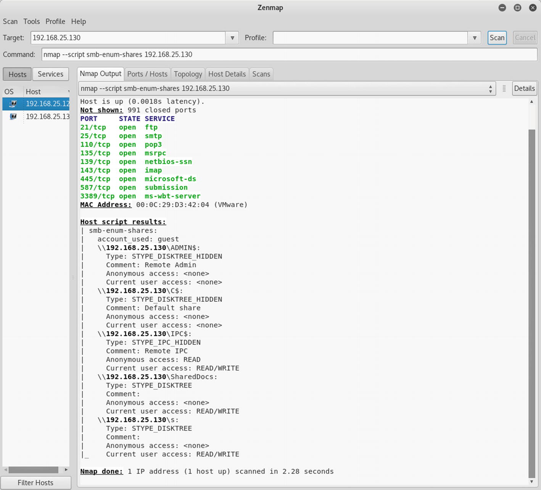Minimize the Zenmap window
The width and height of the screenshot is (541, 490).
502,8
